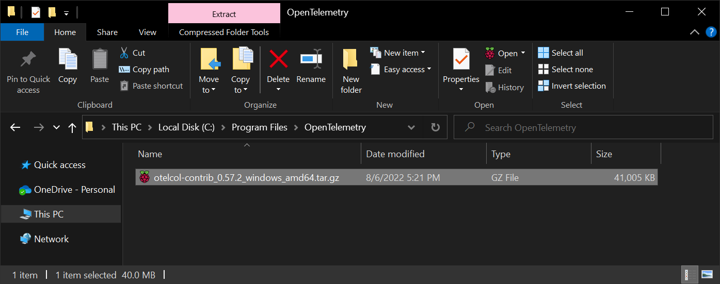This screenshot has height=284, width=720.
Task: Click OpenTelemetry breadcrumb segment
Action: point(335,127)
